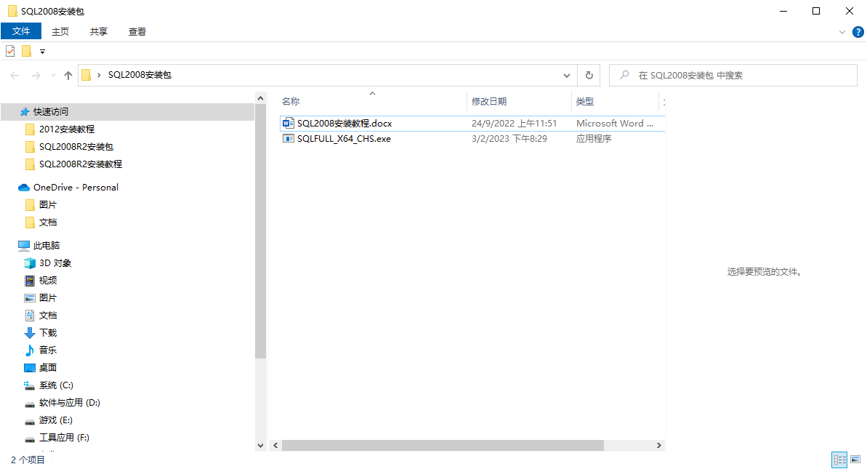
Task: Go back with the Back arrow
Action: [15, 75]
